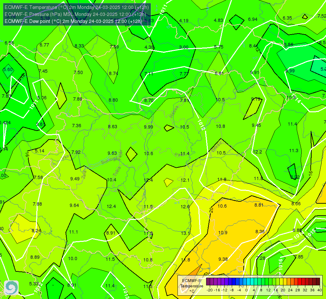Click the dew point value 6.77
Screen dimensions: 326x299
pos(44,45)
